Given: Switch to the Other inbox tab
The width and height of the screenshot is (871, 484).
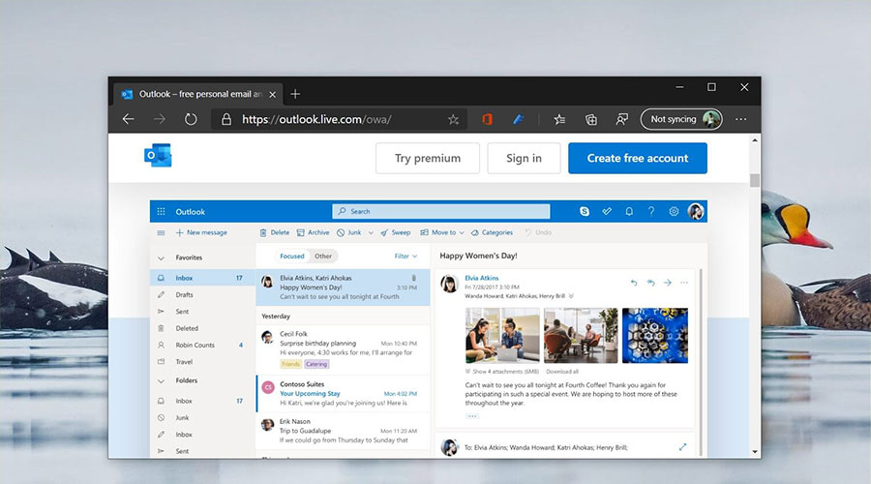Looking at the screenshot, I should tap(322, 257).
